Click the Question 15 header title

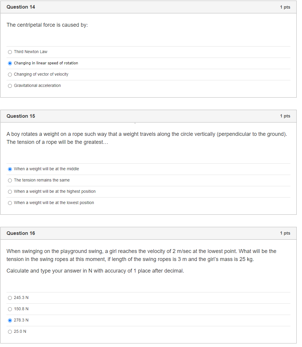(x=21, y=116)
